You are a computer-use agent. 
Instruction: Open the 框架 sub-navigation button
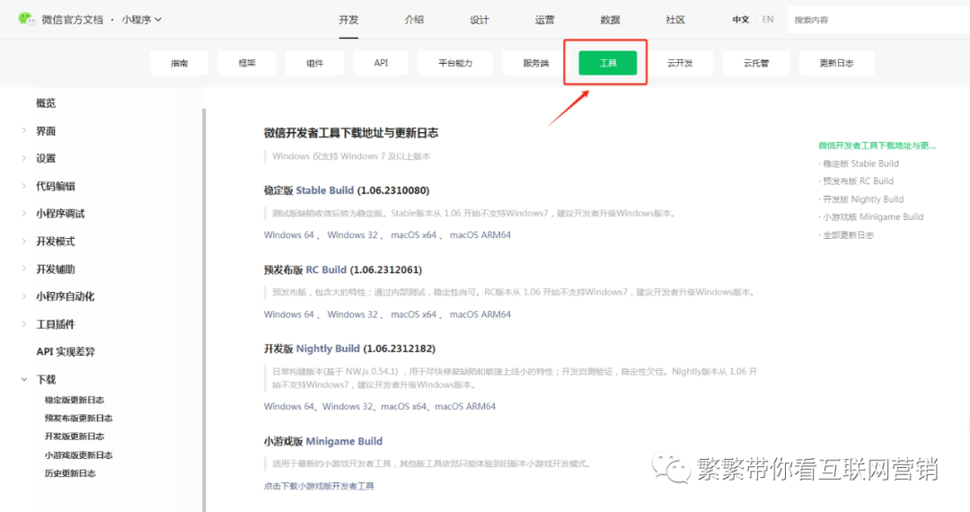tap(247, 63)
